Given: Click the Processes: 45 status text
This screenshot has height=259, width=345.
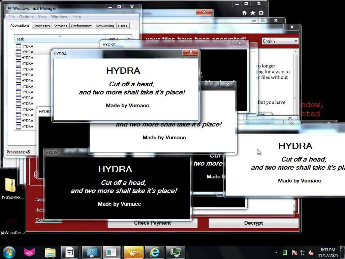Looking at the screenshot, I should [18, 152].
